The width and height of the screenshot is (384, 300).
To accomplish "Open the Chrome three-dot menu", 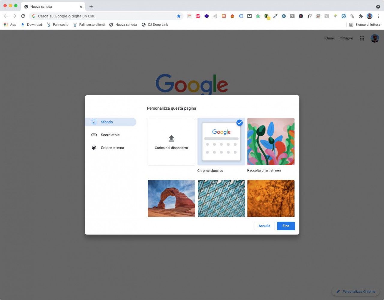I will coord(378,16).
